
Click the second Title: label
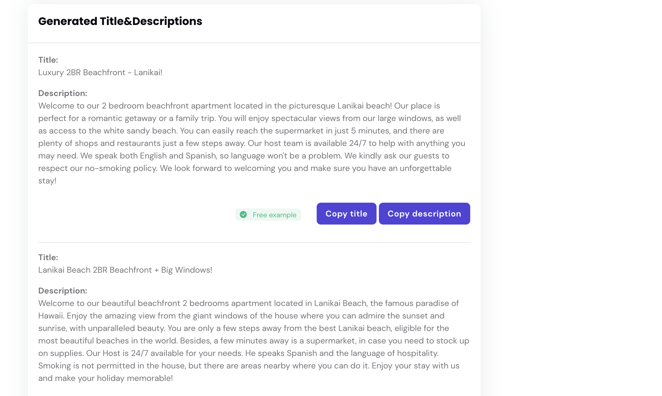click(x=48, y=258)
